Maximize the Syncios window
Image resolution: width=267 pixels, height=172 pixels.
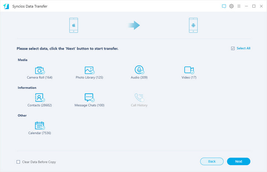[x=254, y=6]
